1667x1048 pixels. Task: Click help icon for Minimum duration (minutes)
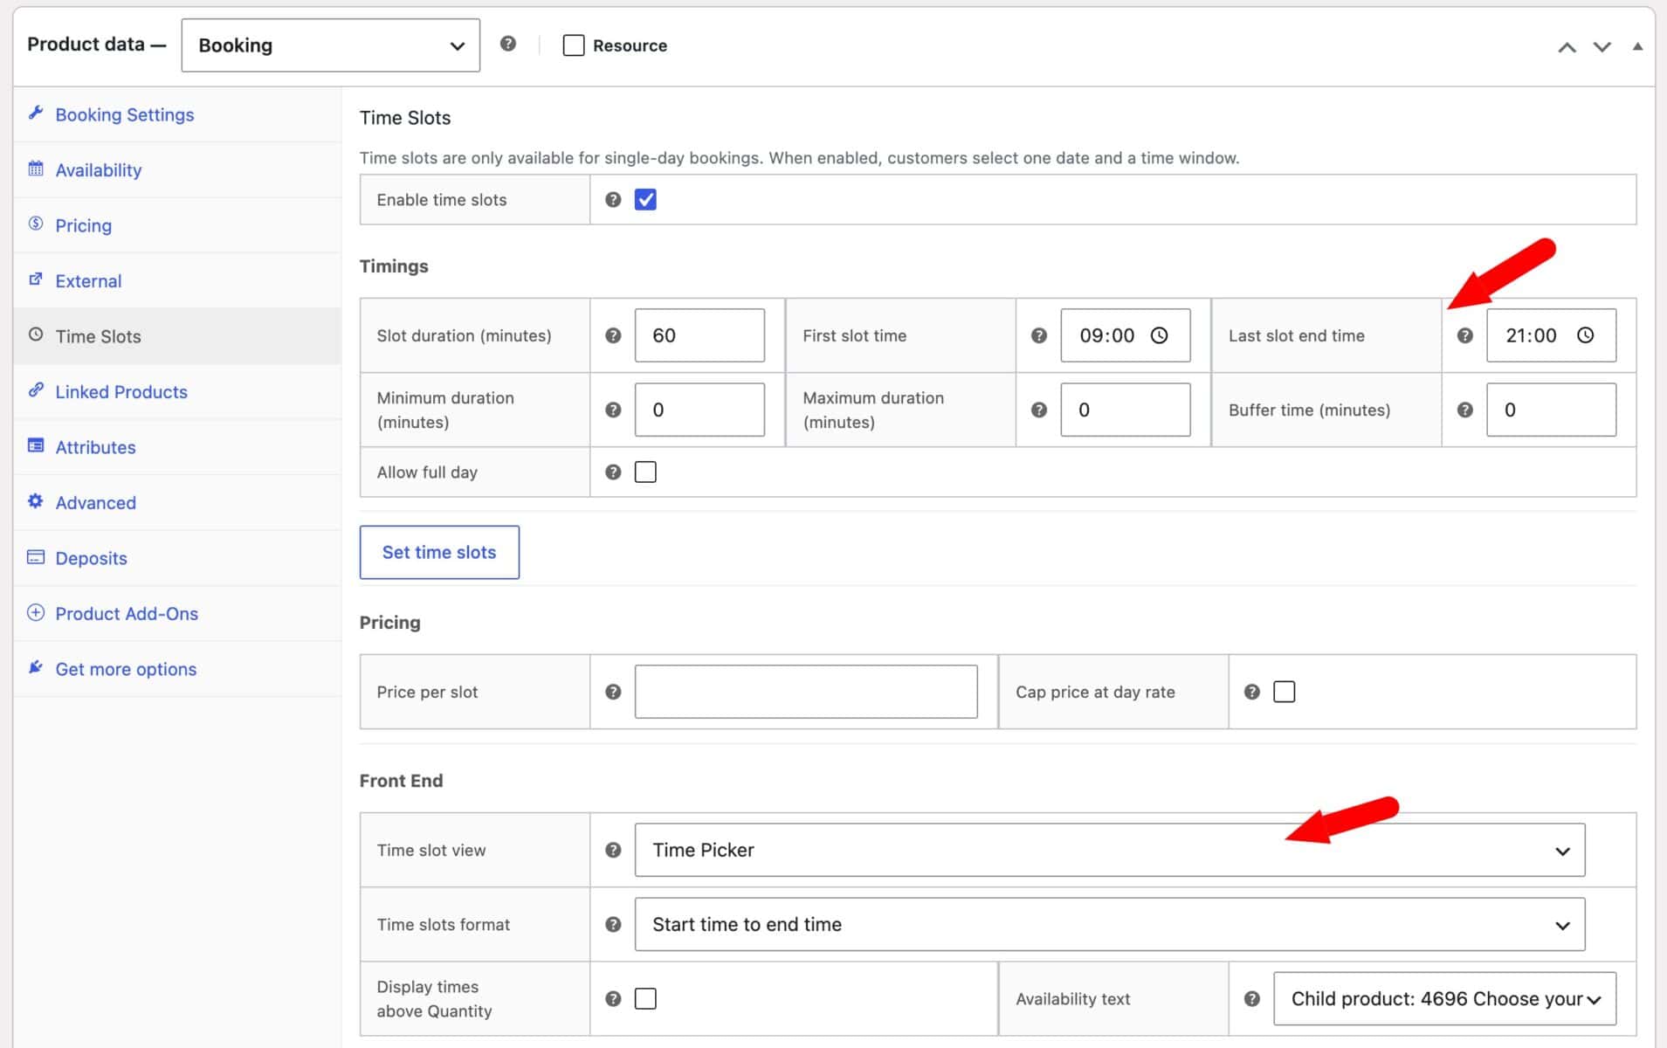point(613,410)
